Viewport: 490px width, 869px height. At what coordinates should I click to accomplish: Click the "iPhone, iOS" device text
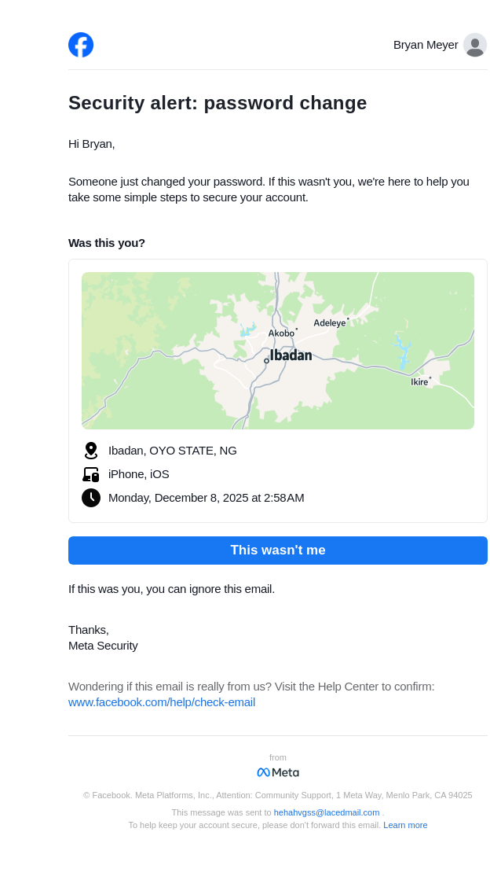pyautogui.click(x=139, y=474)
